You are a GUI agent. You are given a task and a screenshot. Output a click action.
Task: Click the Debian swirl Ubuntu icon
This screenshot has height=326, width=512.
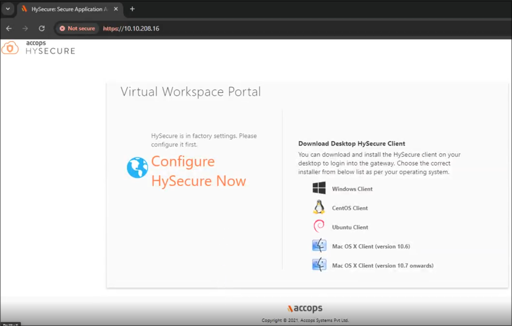[x=319, y=226]
